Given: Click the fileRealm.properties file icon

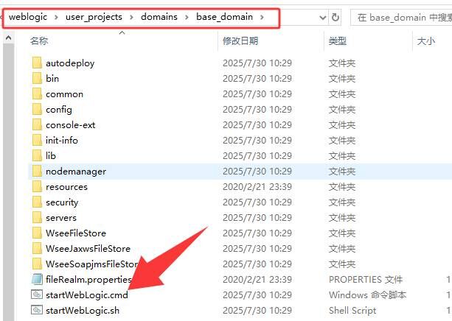Looking at the screenshot, I should coord(37,279).
